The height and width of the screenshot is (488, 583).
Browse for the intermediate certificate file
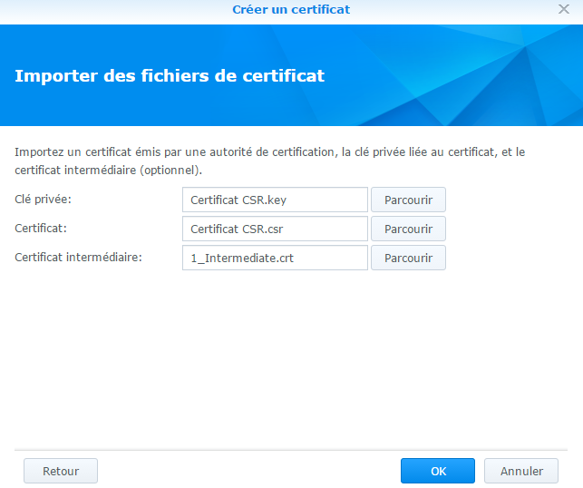point(408,258)
